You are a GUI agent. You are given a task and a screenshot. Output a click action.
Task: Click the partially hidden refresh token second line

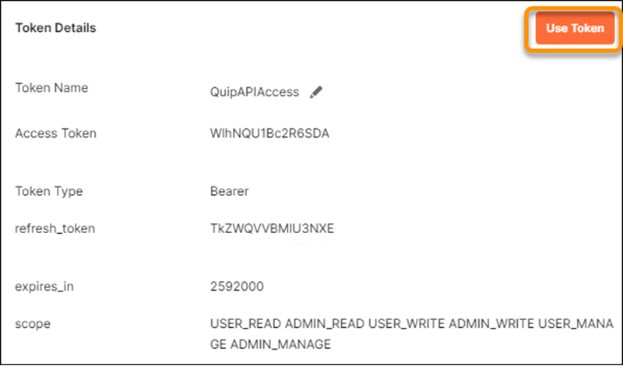point(272,241)
